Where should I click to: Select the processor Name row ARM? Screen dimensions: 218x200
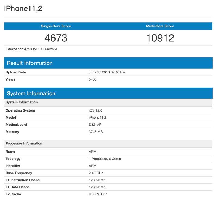coord(93,152)
